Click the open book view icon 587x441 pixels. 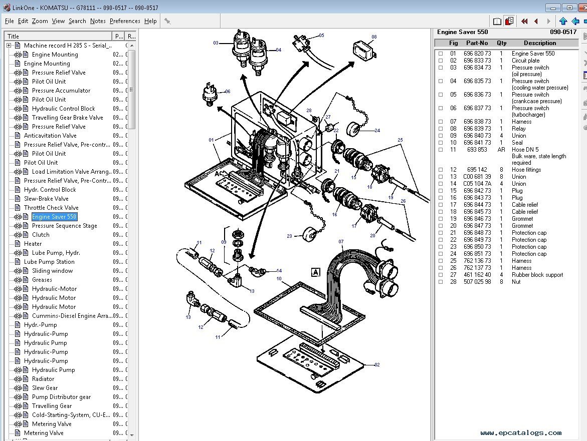pyautogui.click(x=497, y=21)
